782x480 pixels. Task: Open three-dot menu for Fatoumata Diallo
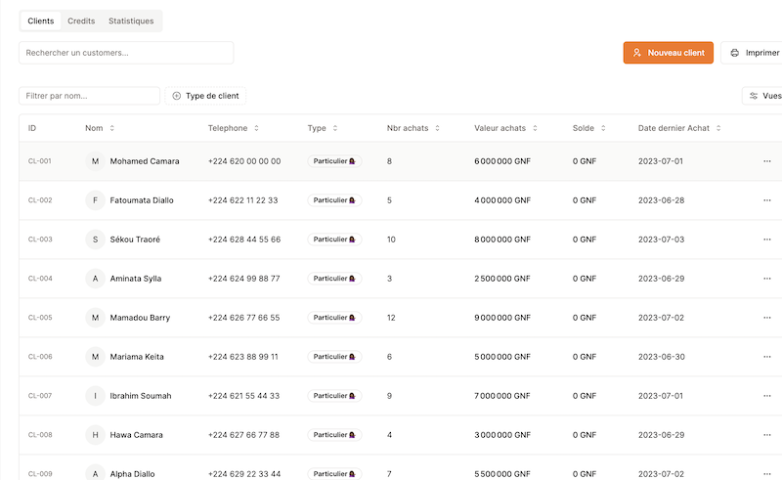(x=767, y=200)
